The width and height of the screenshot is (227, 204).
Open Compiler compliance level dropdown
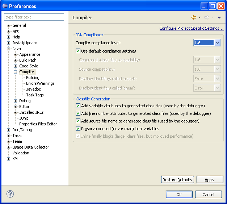point(217,43)
